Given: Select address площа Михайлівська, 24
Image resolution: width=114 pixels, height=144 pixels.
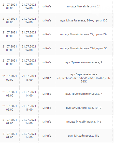Looking at the screenshot, I should 84,7.
